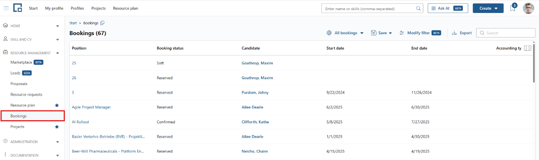Click the Modify filter sliders icon
Screen dimensions: 539x160
pyautogui.click(x=402, y=33)
